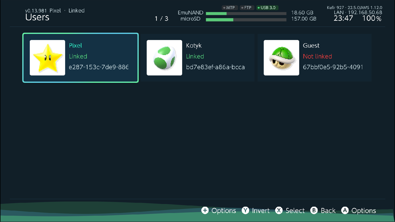Screen dimensions: 395x222
Task: Click the user name Pixel in its card
Action: 76,46
